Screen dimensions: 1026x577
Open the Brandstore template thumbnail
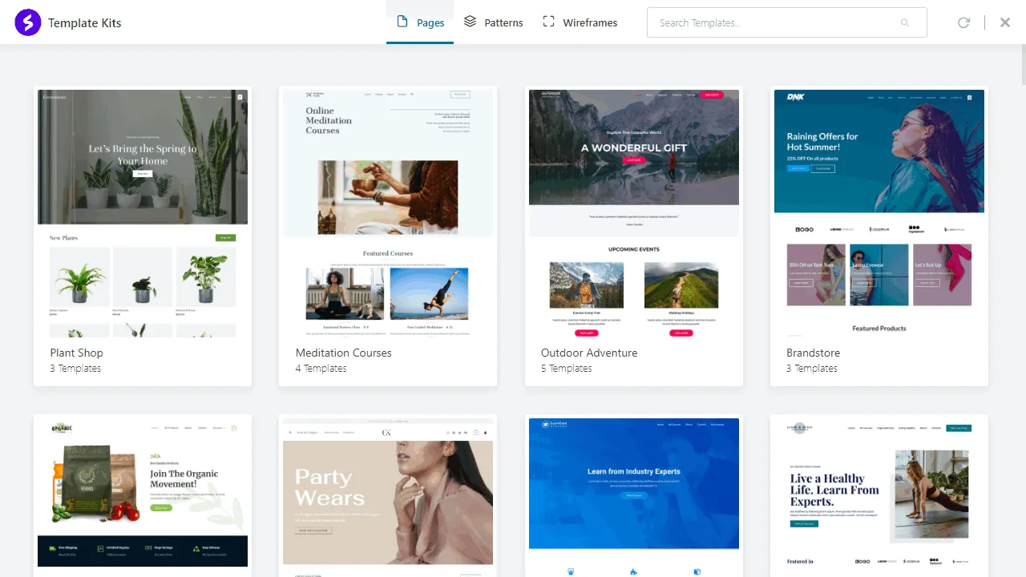click(879, 213)
